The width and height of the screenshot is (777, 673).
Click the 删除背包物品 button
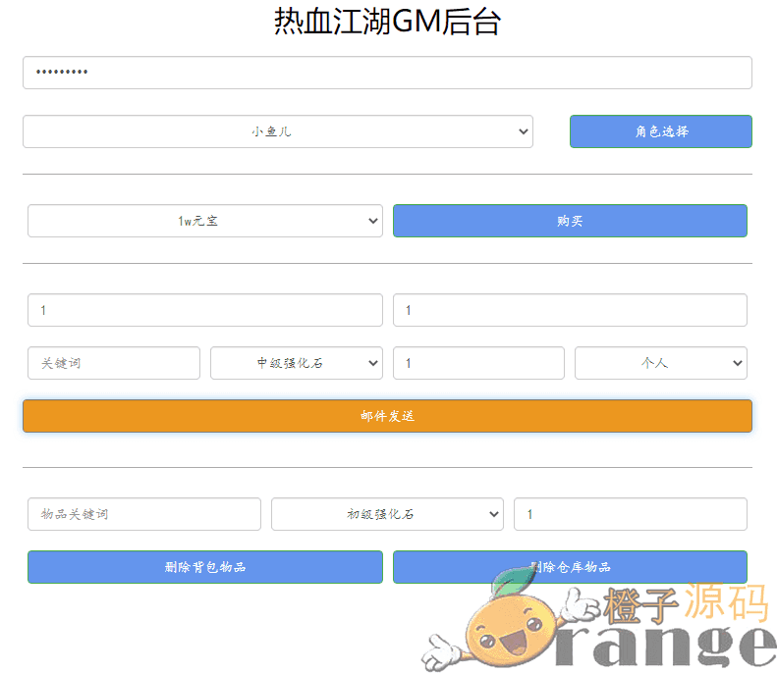click(204, 567)
